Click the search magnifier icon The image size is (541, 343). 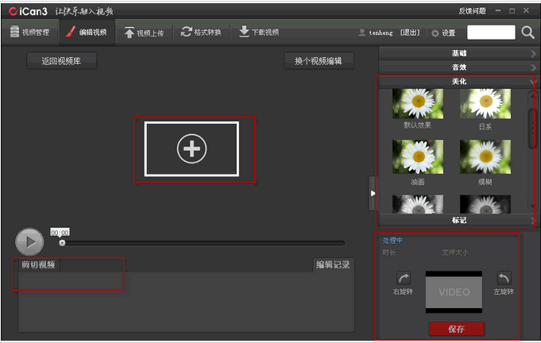(527, 33)
